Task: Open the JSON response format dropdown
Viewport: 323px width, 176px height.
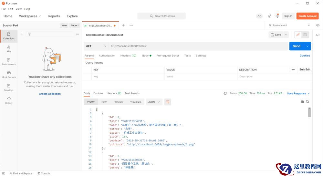Action: click(x=154, y=102)
